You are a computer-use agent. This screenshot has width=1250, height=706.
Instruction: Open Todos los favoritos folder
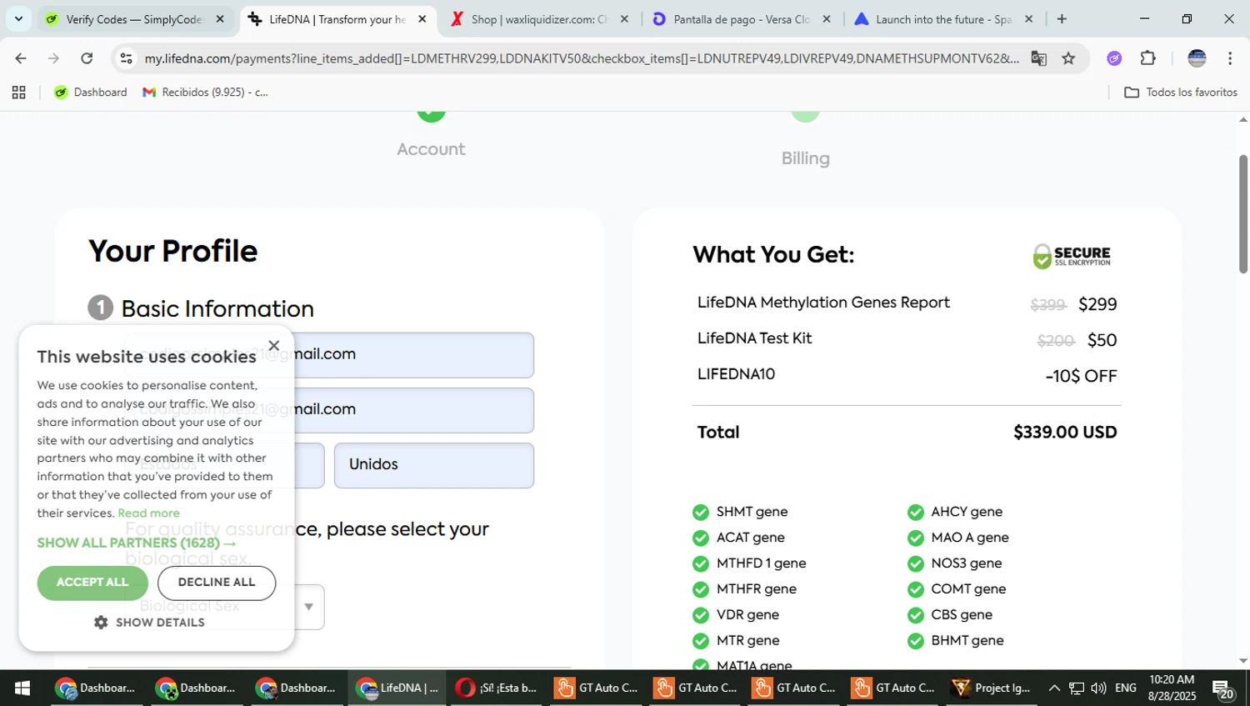point(1181,93)
